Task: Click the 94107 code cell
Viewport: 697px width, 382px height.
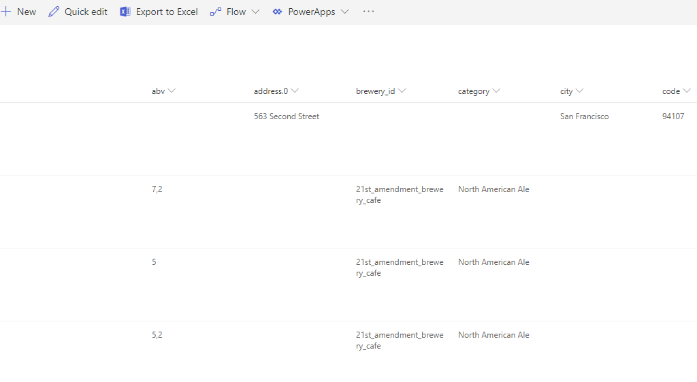Action: click(673, 116)
